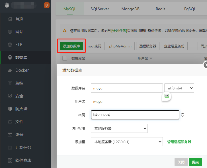Open 文件 in the sidebar
Image resolution: width=207 pixels, height=168 pixels.
pyautogui.click(x=26, y=122)
